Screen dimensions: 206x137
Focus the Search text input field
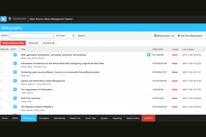click(31, 36)
